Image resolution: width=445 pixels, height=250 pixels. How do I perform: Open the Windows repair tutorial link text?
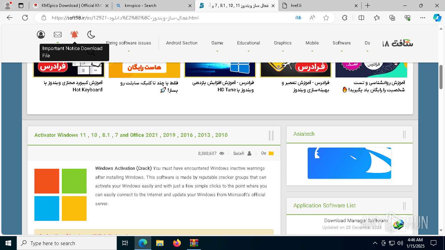pyautogui.click(x=305, y=86)
